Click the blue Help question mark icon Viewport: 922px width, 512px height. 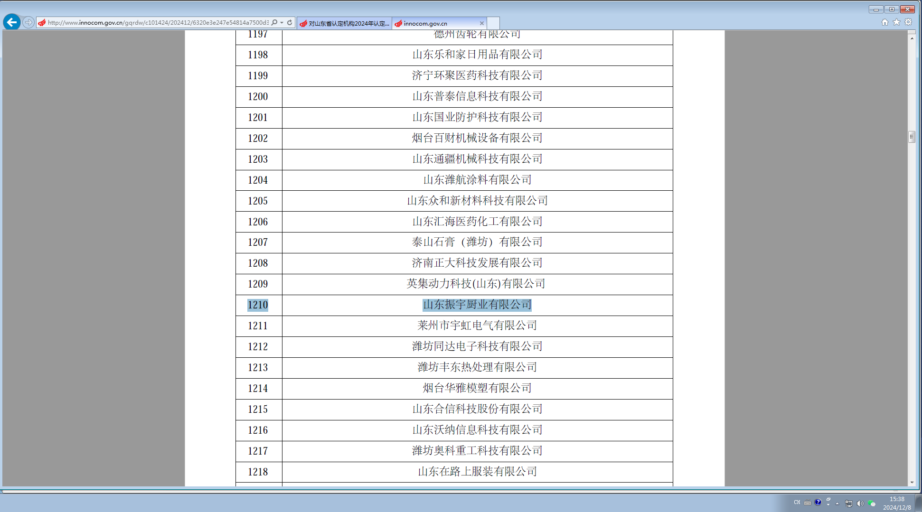click(x=818, y=503)
